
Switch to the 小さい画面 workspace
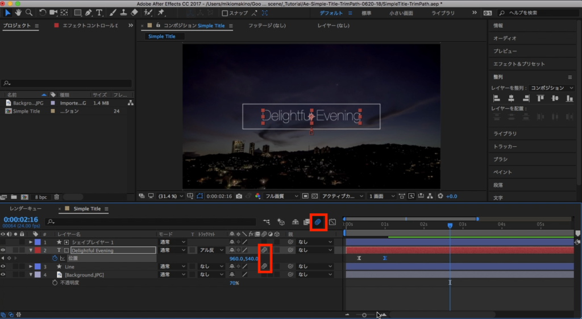pos(401,13)
